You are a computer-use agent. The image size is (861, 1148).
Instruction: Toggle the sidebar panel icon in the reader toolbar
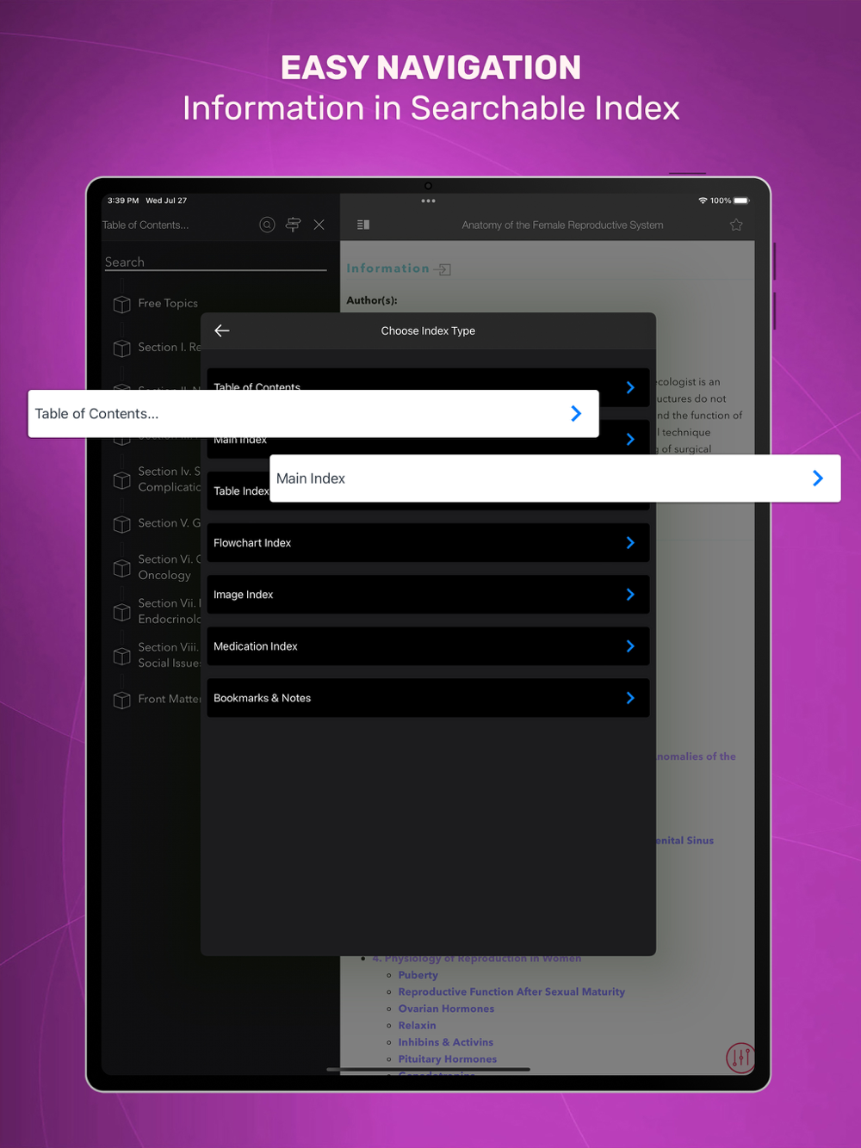363,225
